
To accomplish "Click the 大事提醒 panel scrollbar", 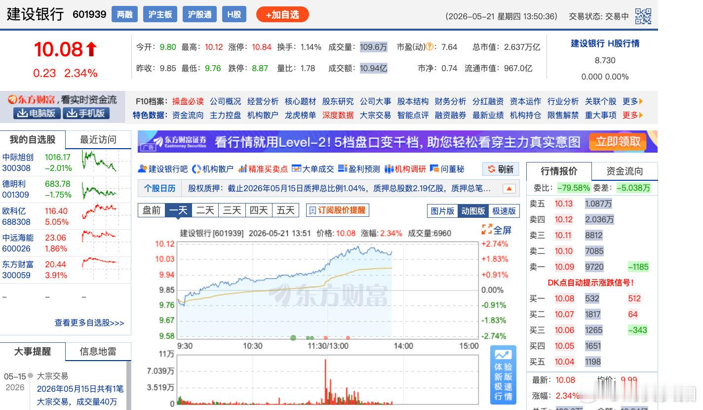I will coord(129,385).
